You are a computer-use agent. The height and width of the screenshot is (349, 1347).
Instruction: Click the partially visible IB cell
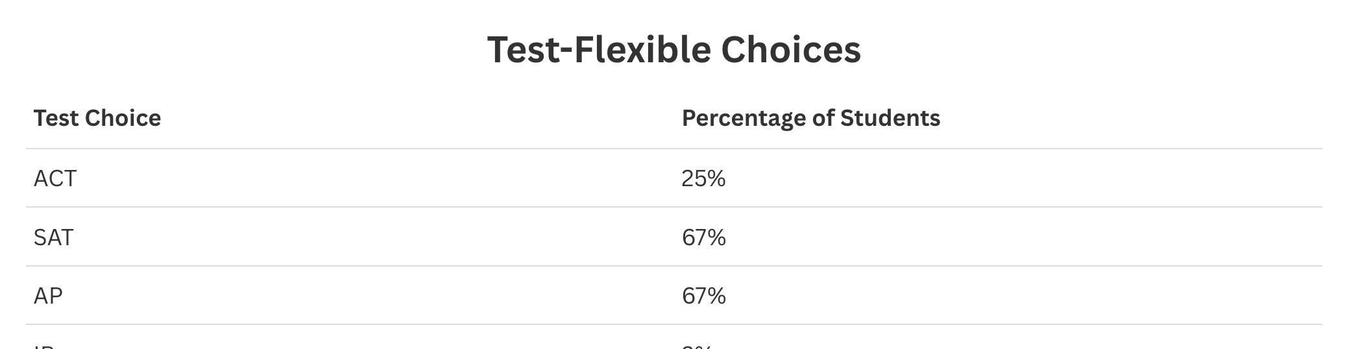pyautogui.click(x=43, y=346)
